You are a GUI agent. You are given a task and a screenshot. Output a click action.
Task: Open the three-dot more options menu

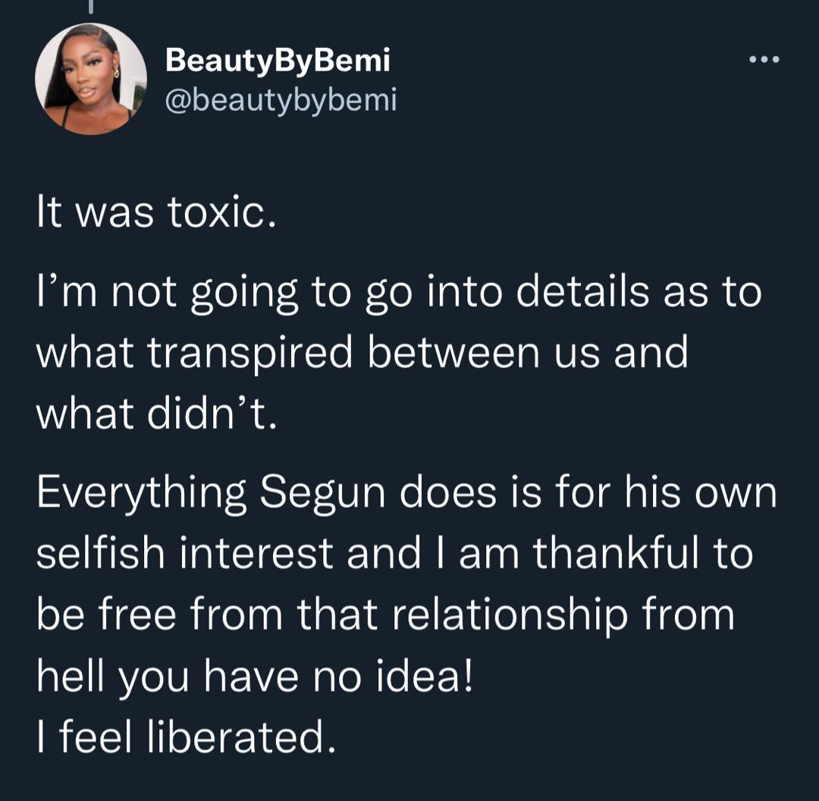(x=763, y=59)
